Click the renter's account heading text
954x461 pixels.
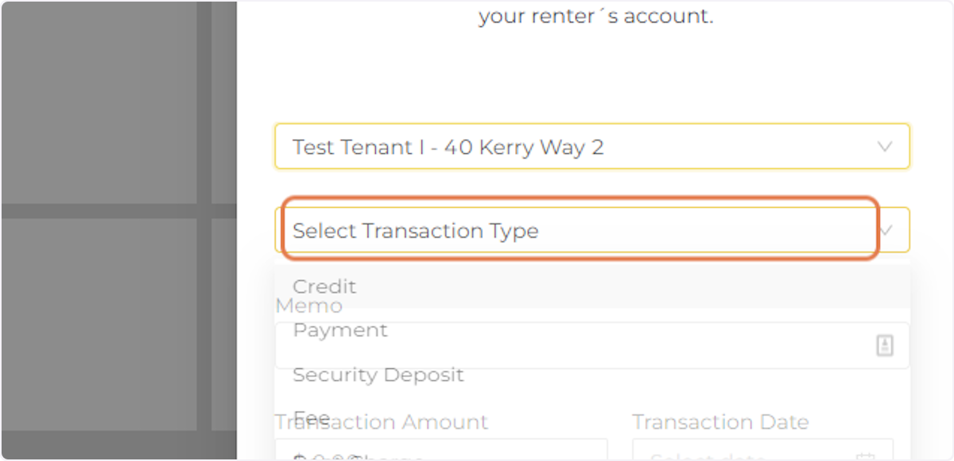(x=595, y=14)
